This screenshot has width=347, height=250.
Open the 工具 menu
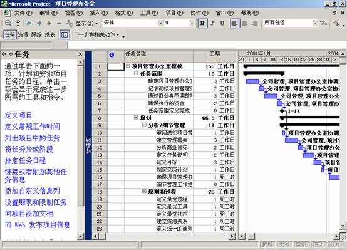tap(149, 13)
